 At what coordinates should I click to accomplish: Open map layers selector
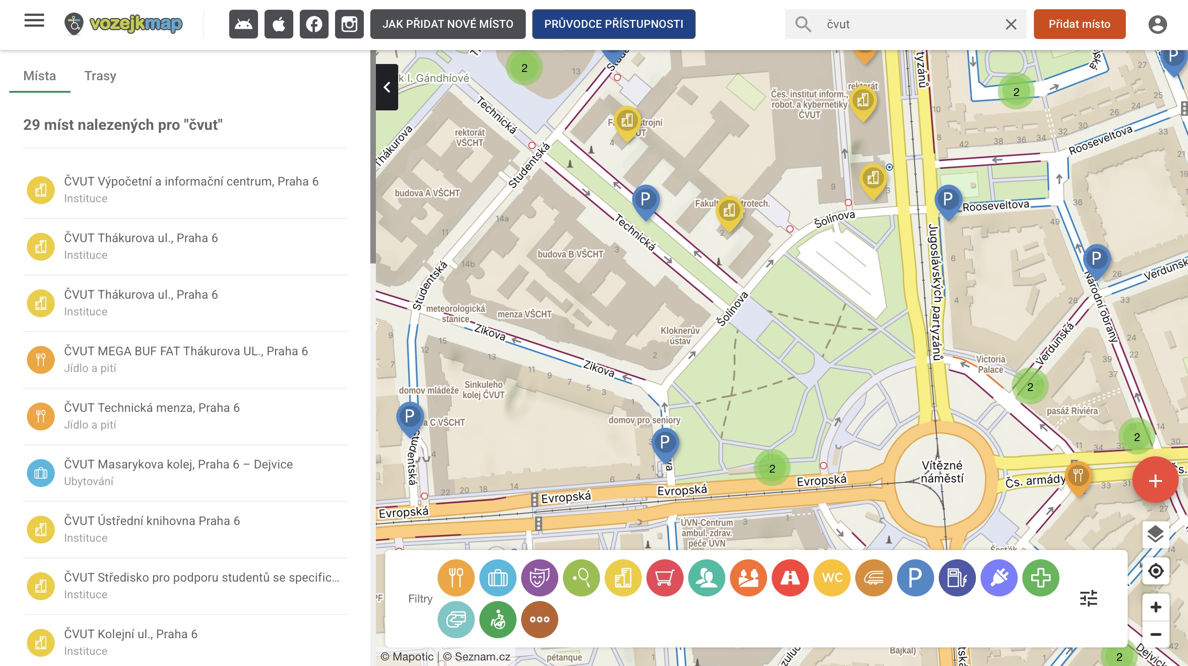click(x=1156, y=534)
